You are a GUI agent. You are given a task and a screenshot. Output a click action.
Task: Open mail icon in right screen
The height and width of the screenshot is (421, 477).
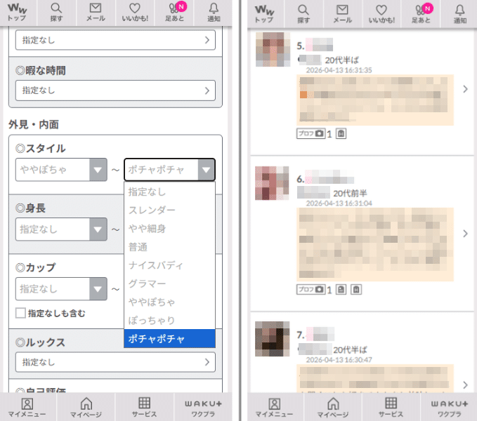coord(343,13)
